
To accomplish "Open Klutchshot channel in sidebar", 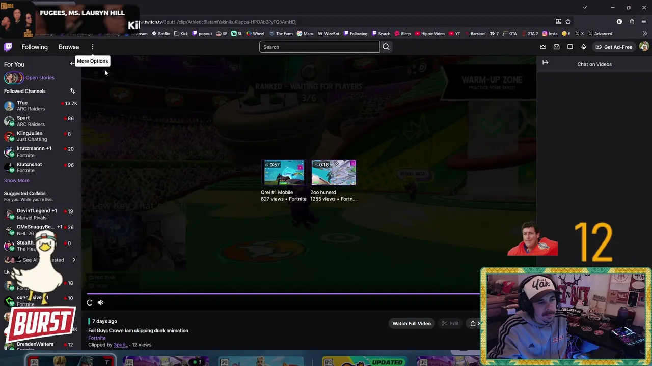I will pos(41,167).
